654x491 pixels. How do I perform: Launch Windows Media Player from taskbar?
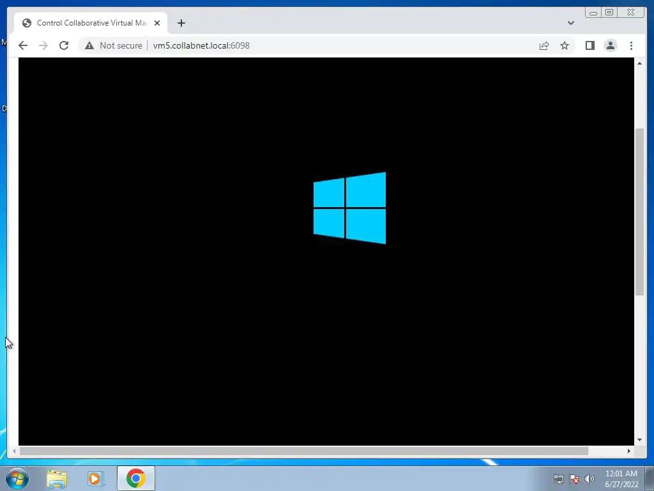pyautogui.click(x=96, y=478)
